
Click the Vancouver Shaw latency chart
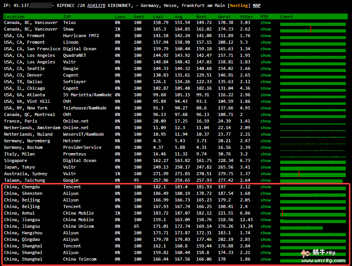[x=313, y=29]
